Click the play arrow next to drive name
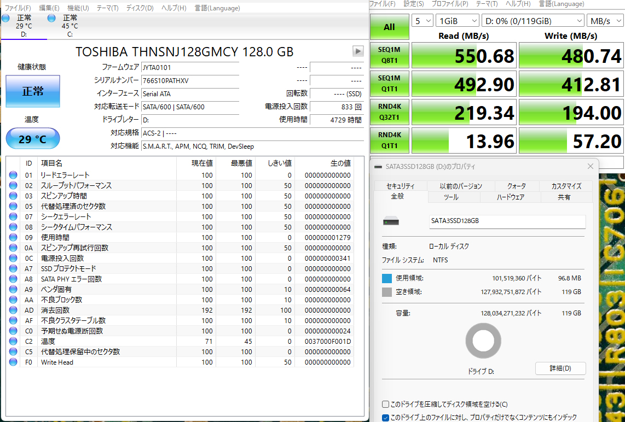 [358, 51]
